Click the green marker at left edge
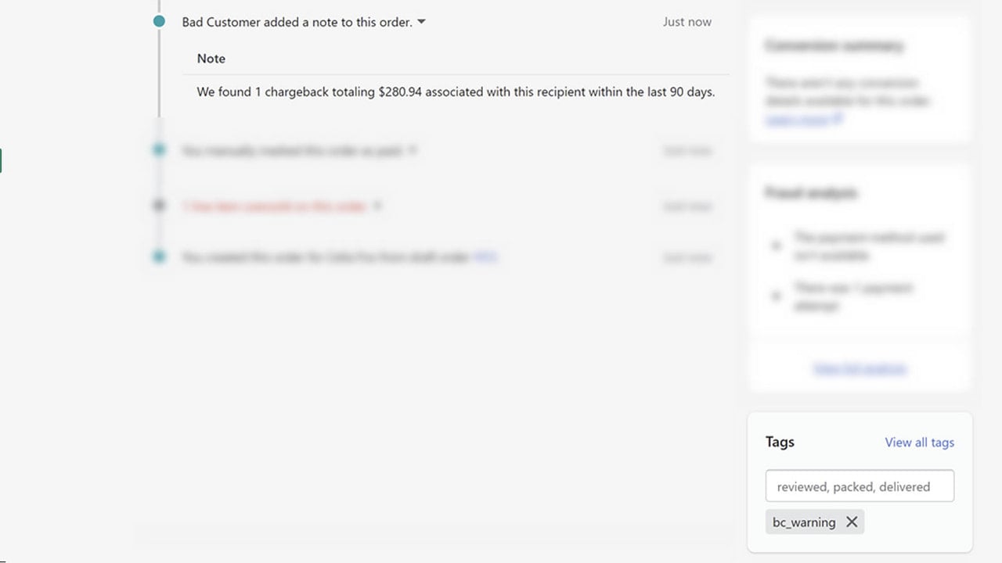Screen dimensions: 1002x563 tap(1, 161)
